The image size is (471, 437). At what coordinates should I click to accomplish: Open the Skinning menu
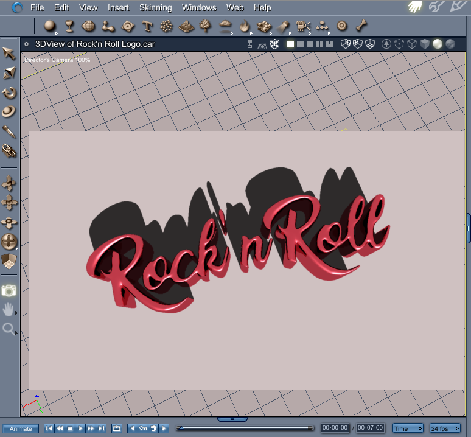(x=156, y=7)
